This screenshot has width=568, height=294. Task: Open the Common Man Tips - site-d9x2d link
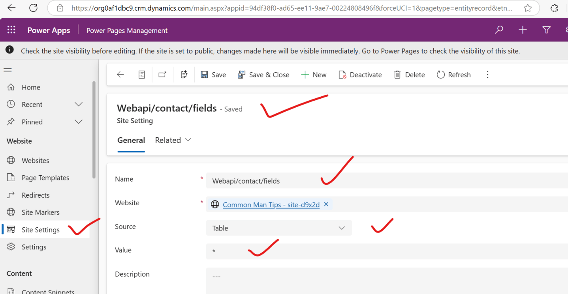coord(271,204)
